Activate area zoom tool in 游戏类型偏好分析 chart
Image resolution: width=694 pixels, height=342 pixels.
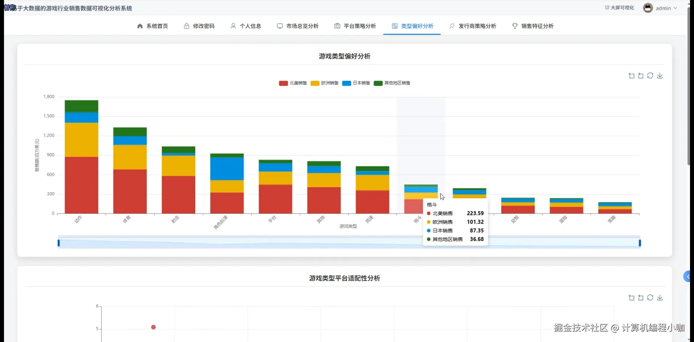[x=632, y=76]
